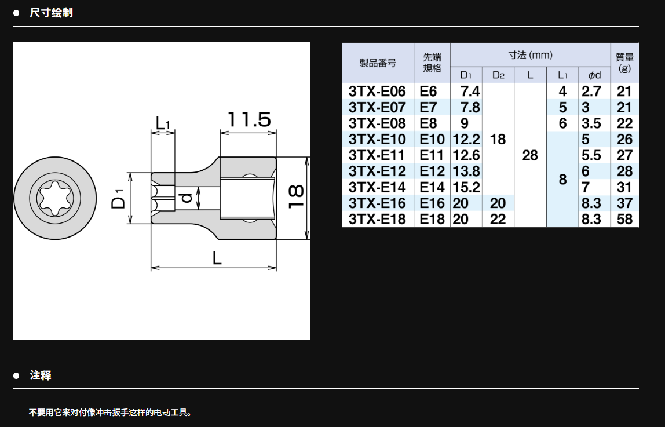The width and height of the screenshot is (665, 427).
Task: Click the φd column header in table
Action: click(x=594, y=75)
